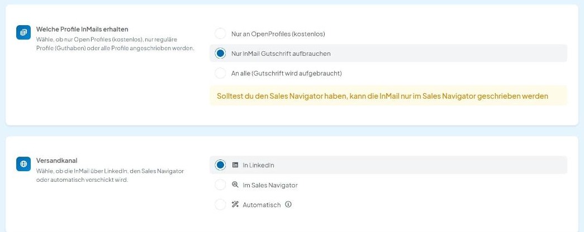Click the 'Nur an OpenProfiles (kostenlos)' label
This screenshot has height=232, width=584.
[278, 34]
